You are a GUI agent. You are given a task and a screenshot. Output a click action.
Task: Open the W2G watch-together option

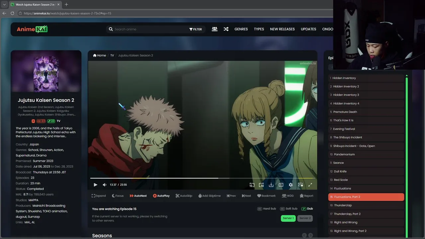(288, 196)
